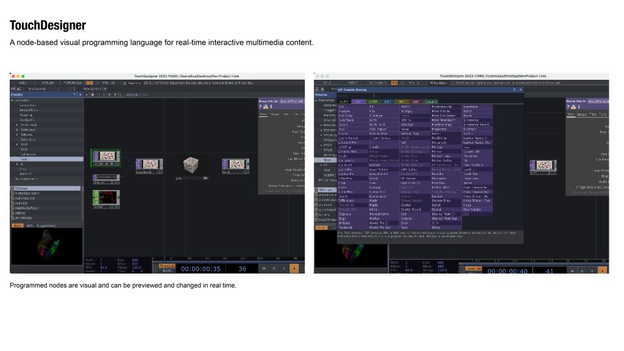The width and height of the screenshot is (624, 351).
Task: Click the help question-mark icon in right parameter panel
Action: click(x=569, y=107)
